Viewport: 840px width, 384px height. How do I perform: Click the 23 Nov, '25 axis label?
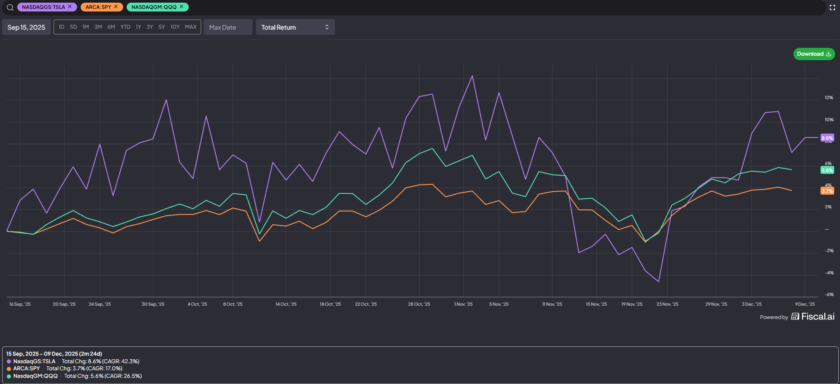point(667,304)
